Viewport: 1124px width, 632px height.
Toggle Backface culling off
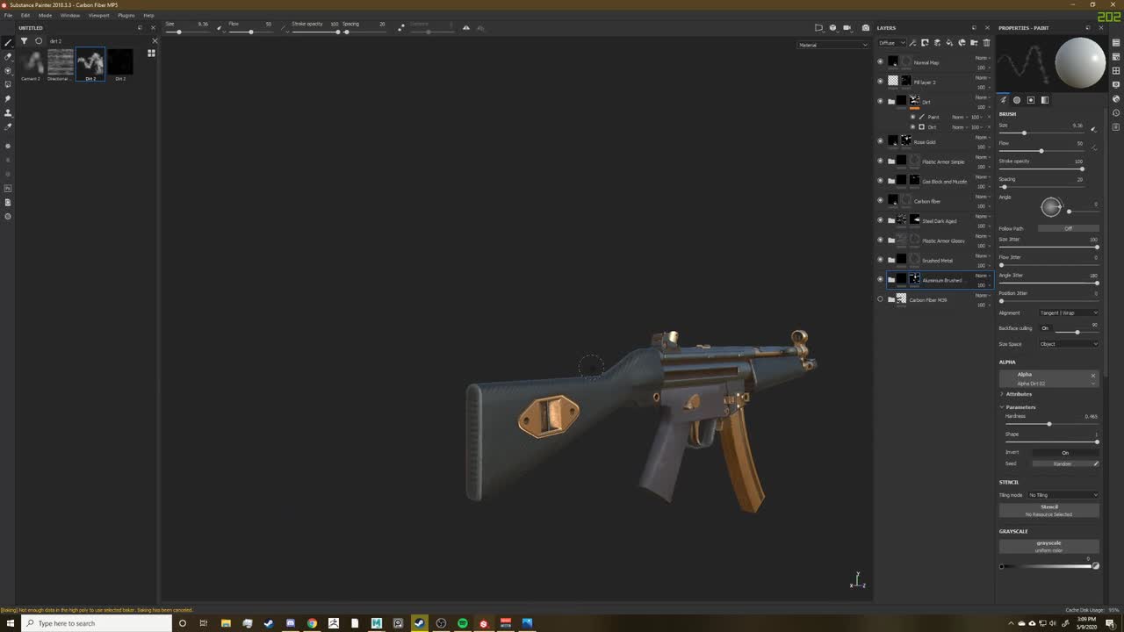[1045, 327]
